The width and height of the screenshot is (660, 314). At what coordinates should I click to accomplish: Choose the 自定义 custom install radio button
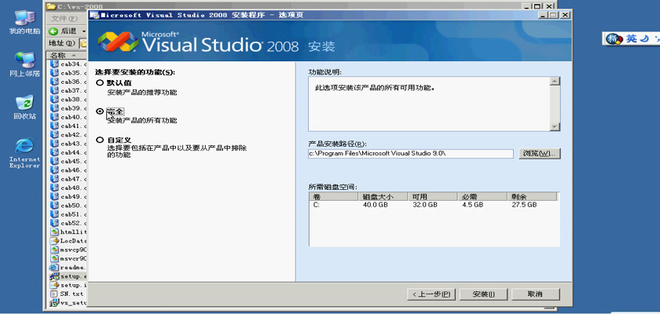pyautogui.click(x=100, y=140)
